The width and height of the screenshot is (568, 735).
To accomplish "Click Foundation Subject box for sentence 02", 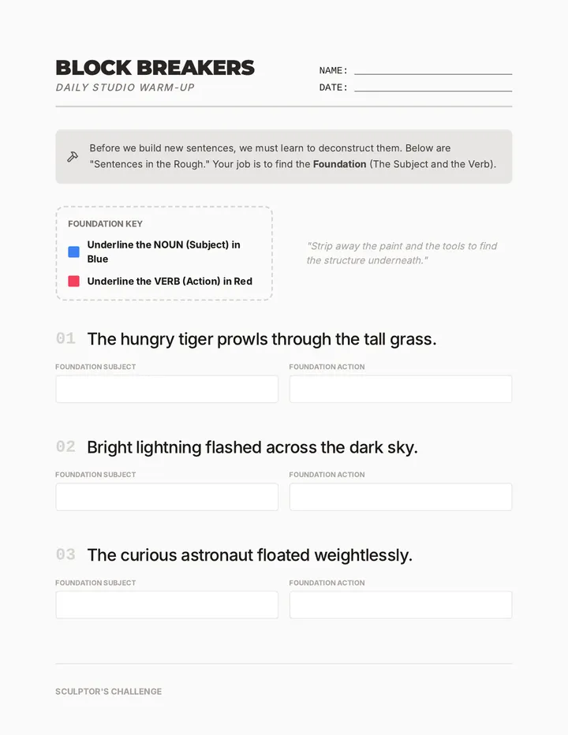I will click(x=167, y=497).
